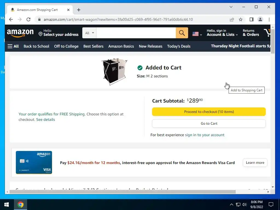
Task: Open Best Sellers
Action: coord(94,46)
